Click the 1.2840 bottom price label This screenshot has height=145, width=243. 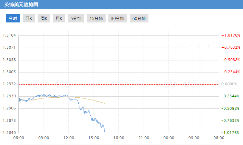click(9, 133)
